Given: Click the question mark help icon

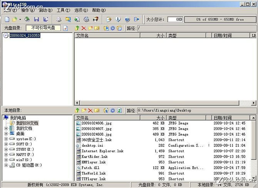Looking at the screenshot, I should (127, 19).
